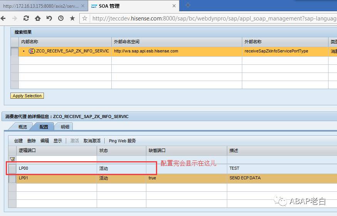Click 编辑 in the configuration toolbar
This screenshot has height=216, width=337.
(x=45, y=141)
